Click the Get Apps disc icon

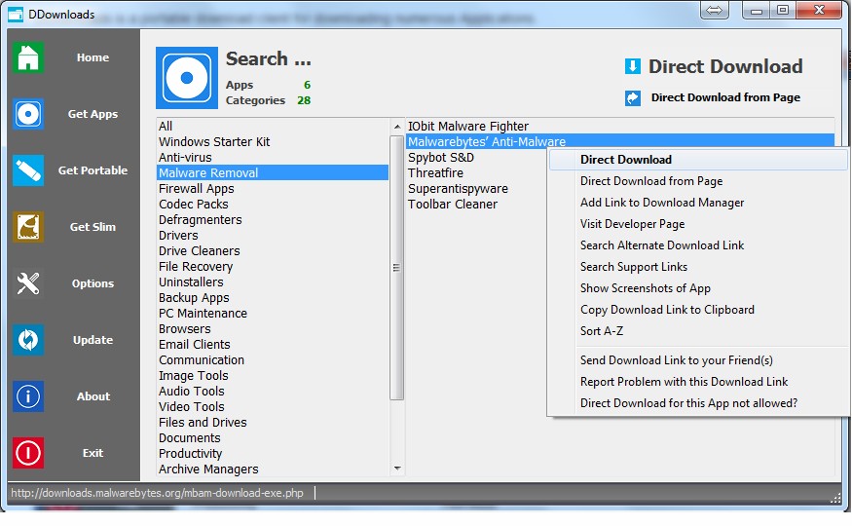(27, 114)
